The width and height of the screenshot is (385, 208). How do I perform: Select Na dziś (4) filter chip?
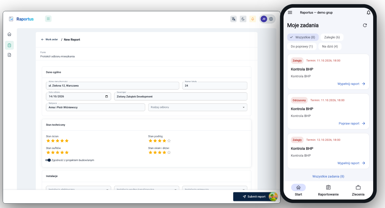[330, 46]
